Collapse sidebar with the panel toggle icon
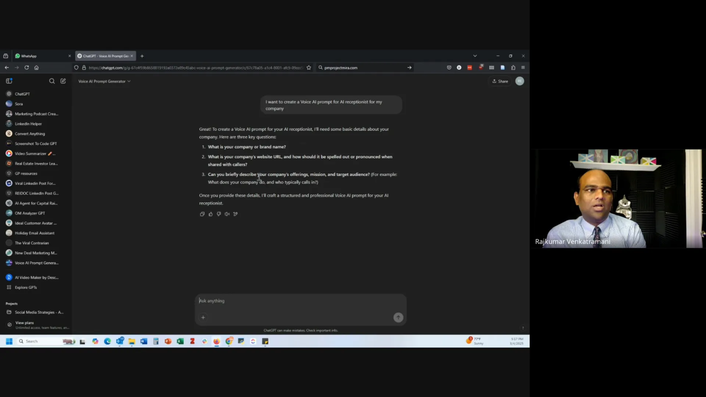 point(9,81)
